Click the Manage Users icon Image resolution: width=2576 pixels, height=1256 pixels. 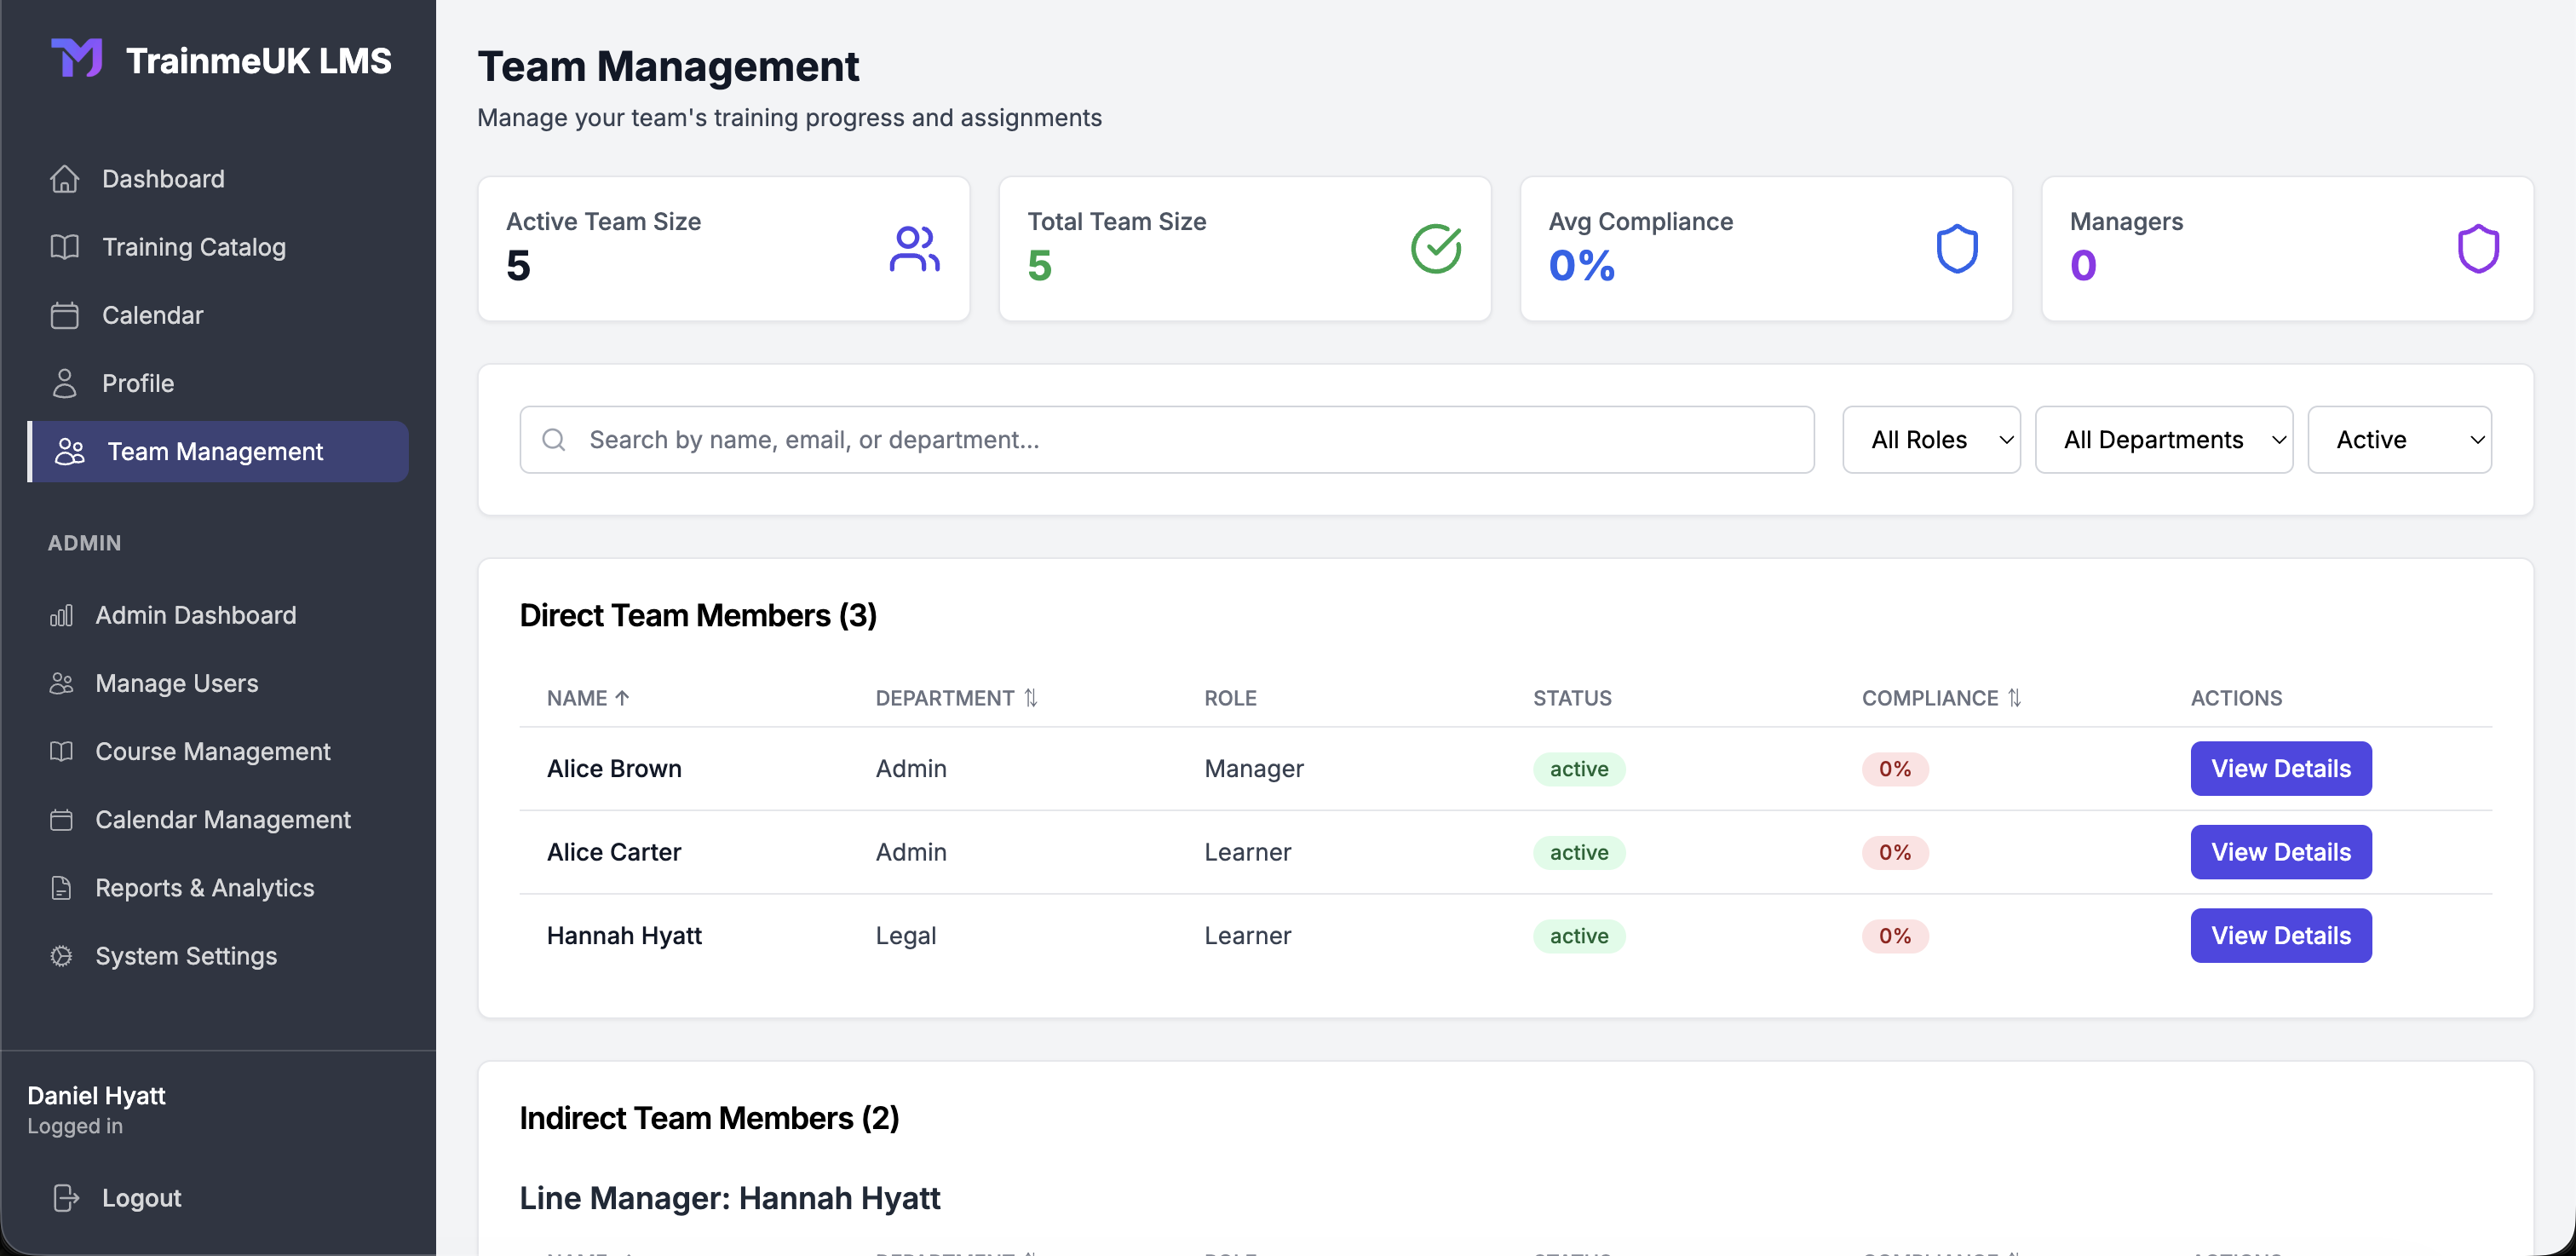pyautogui.click(x=61, y=683)
